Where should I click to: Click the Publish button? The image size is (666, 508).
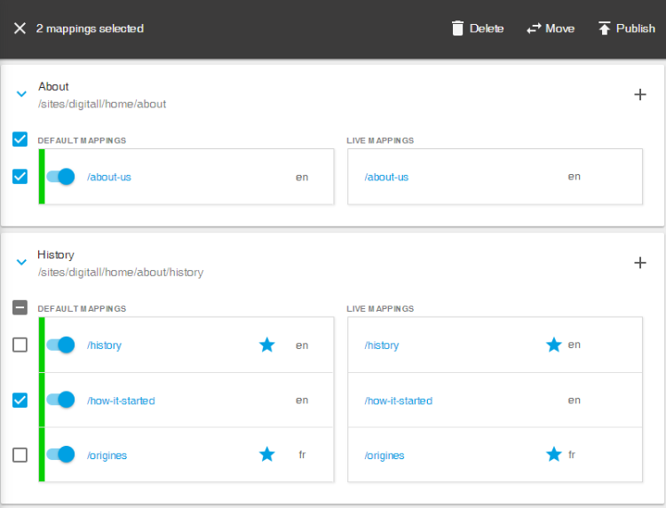tap(627, 28)
